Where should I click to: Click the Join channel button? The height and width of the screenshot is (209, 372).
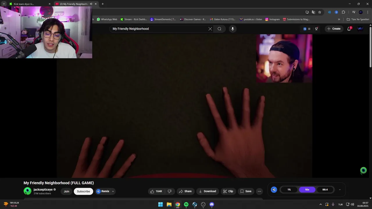[x=67, y=191]
